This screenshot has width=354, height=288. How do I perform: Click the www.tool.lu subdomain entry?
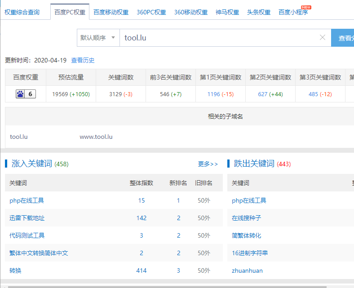pos(96,137)
